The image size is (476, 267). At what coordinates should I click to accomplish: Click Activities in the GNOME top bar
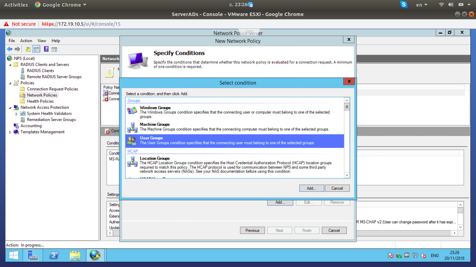click(16, 5)
